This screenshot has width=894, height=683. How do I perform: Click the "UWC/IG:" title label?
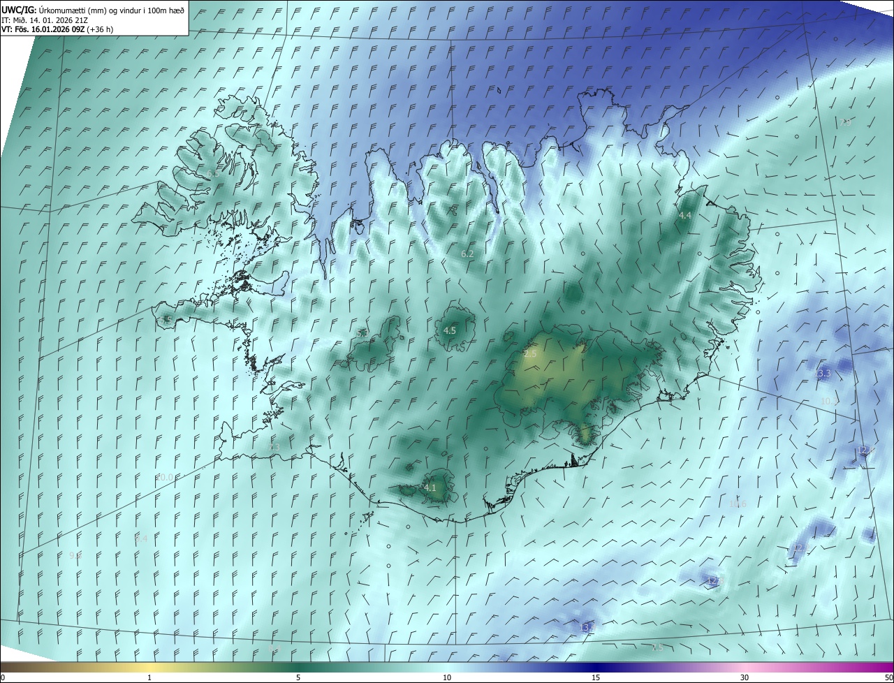(x=18, y=10)
